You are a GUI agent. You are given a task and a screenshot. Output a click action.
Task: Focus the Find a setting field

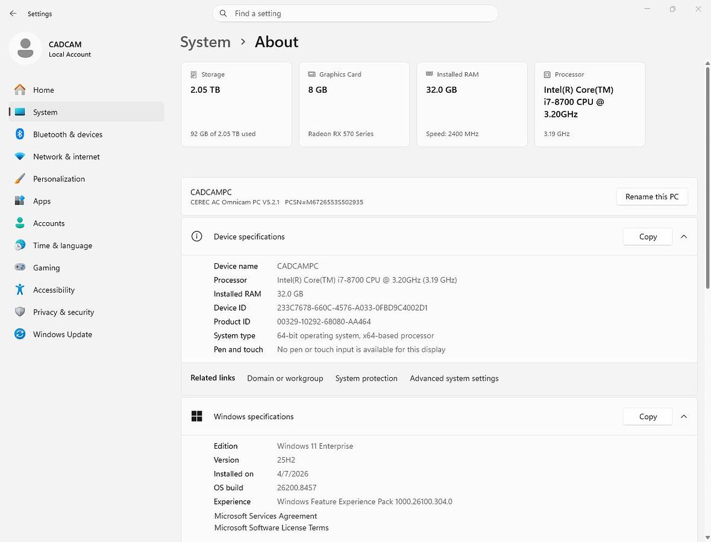click(x=355, y=14)
